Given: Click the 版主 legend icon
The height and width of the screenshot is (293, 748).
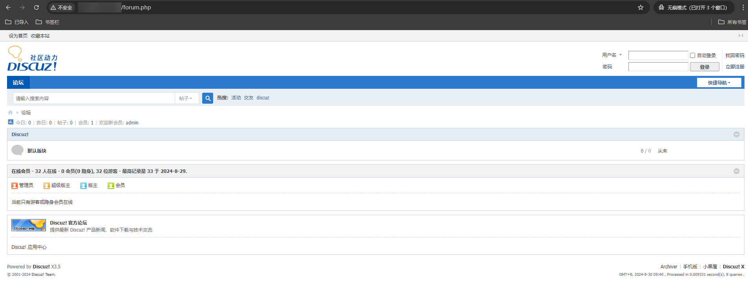Looking at the screenshot, I should click(83, 185).
